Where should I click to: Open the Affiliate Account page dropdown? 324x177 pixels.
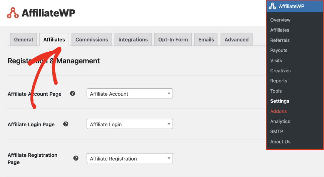click(130, 93)
